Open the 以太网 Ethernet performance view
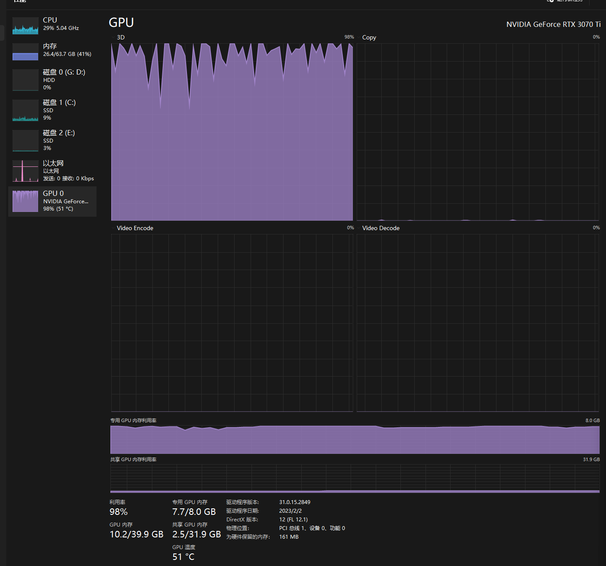This screenshot has height=566, width=606. pyautogui.click(x=52, y=171)
